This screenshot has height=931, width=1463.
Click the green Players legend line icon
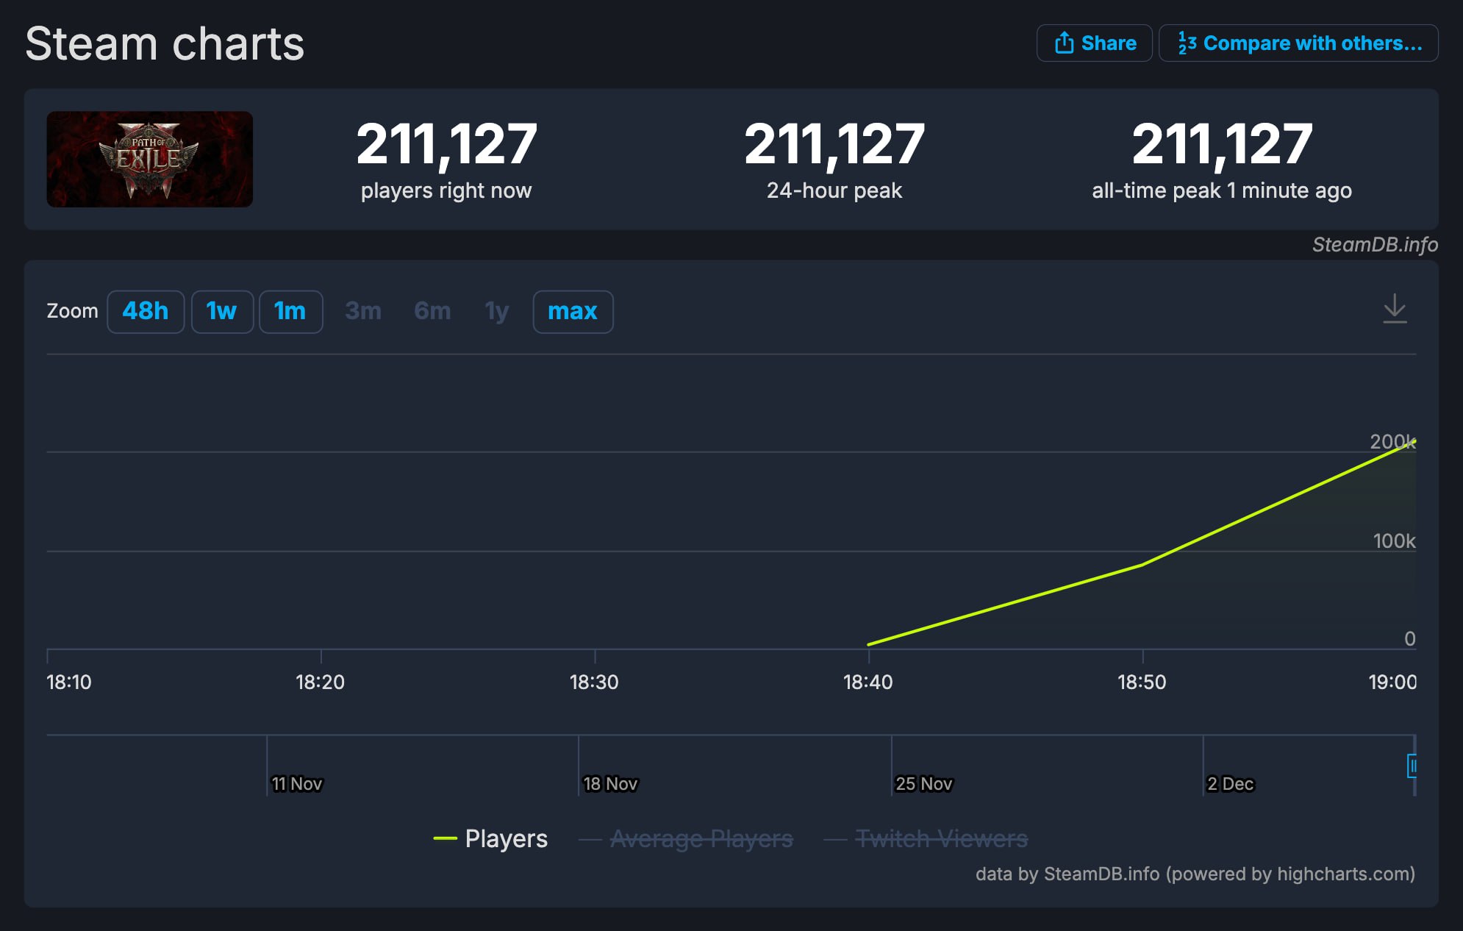[446, 838]
